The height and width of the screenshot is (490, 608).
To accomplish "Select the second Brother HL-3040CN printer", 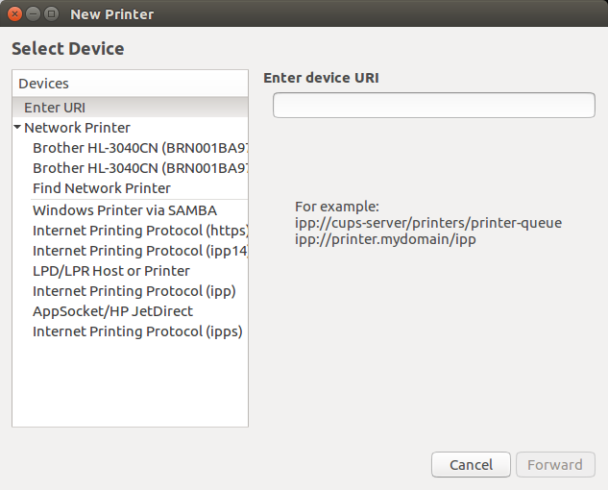I will click(139, 168).
